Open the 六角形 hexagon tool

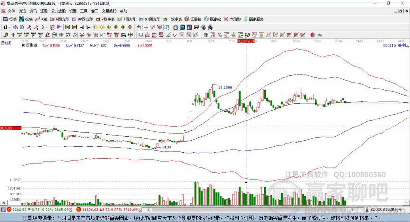coord(232,19)
